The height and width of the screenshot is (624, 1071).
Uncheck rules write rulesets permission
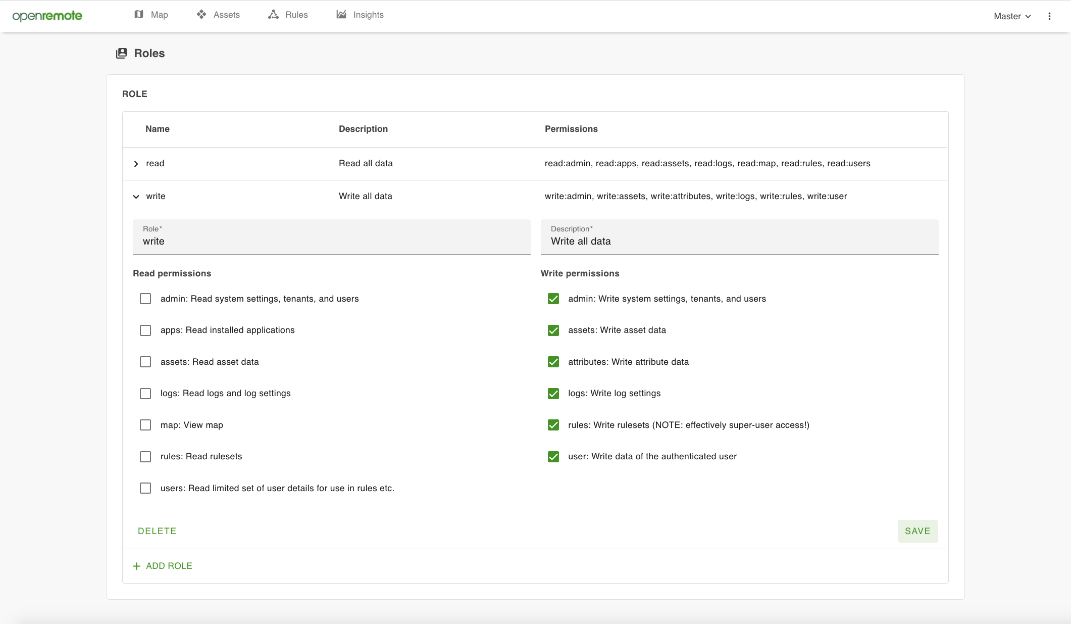click(553, 425)
